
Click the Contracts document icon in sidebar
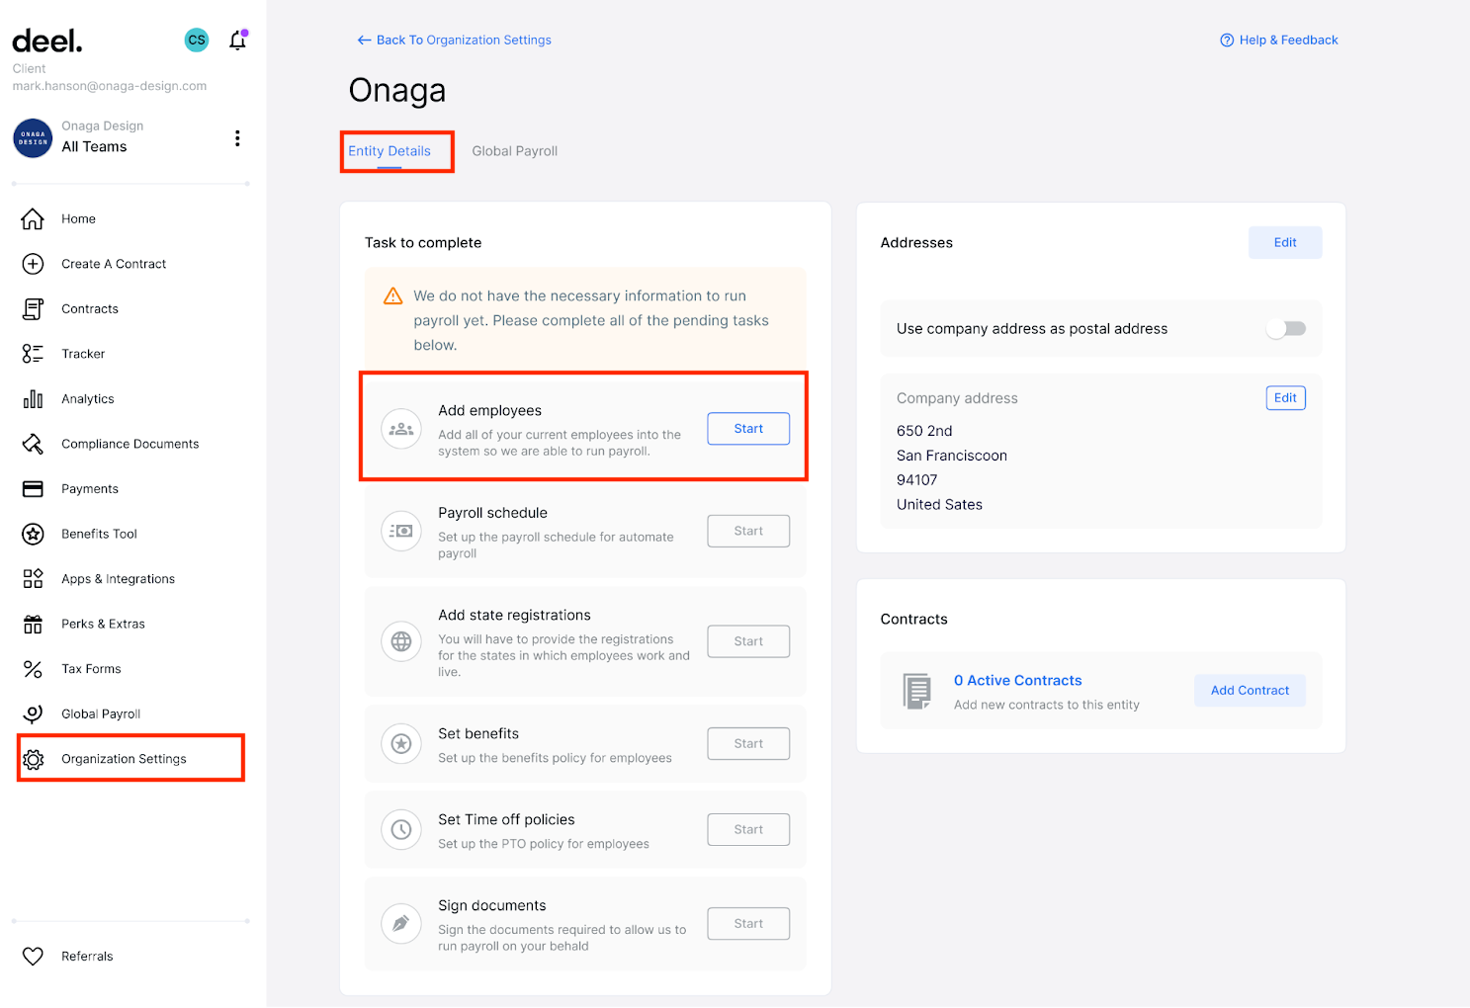point(33,309)
